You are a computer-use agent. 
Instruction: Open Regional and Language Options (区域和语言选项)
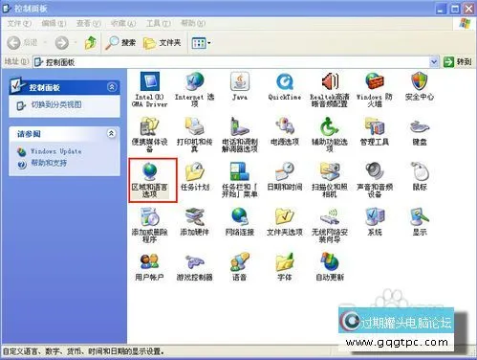(149, 179)
